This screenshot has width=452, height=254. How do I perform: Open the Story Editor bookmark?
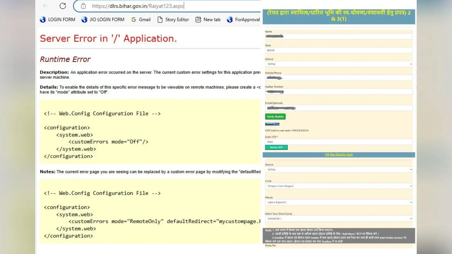(x=173, y=19)
